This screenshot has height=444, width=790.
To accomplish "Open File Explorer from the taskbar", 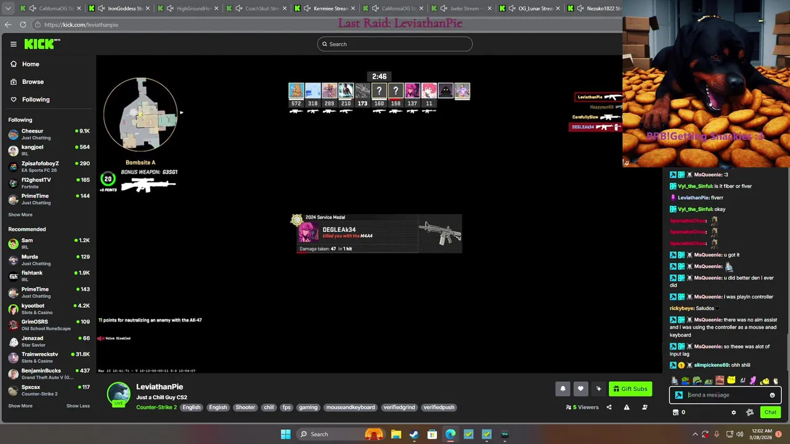I will [396, 434].
